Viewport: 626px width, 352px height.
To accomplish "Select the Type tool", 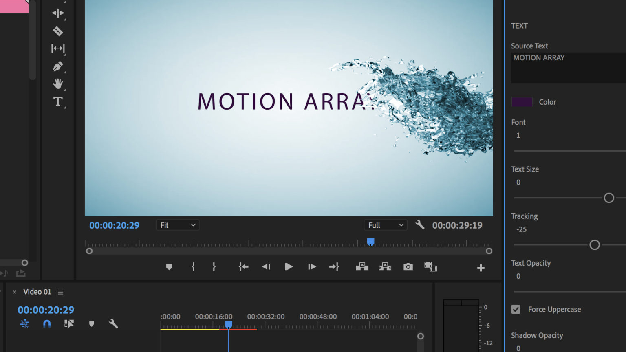I will pyautogui.click(x=58, y=101).
